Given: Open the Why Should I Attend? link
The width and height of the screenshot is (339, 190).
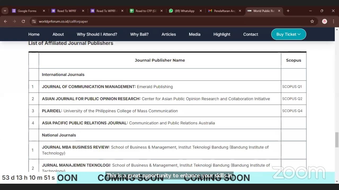Looking at the screenshot, I should (97, 34).
